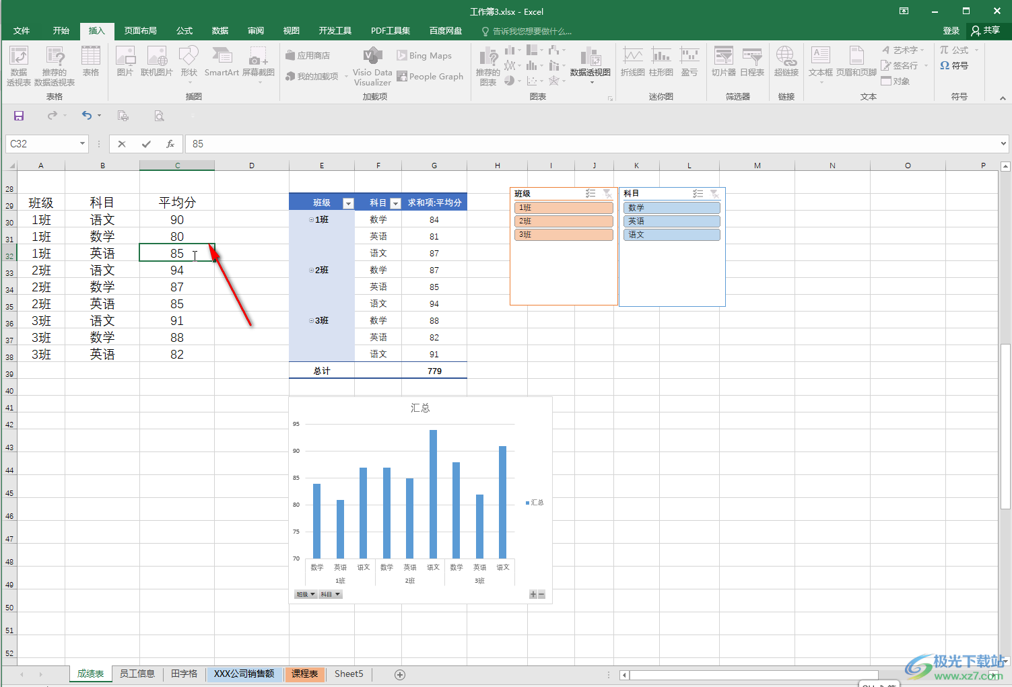Open Header and Footer

(x=856, y=61)
